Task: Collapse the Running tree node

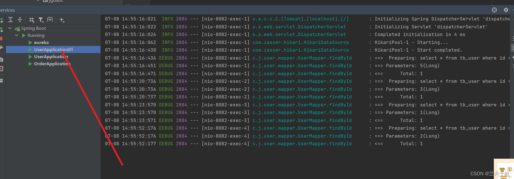Action: click(x=16, y=35)
